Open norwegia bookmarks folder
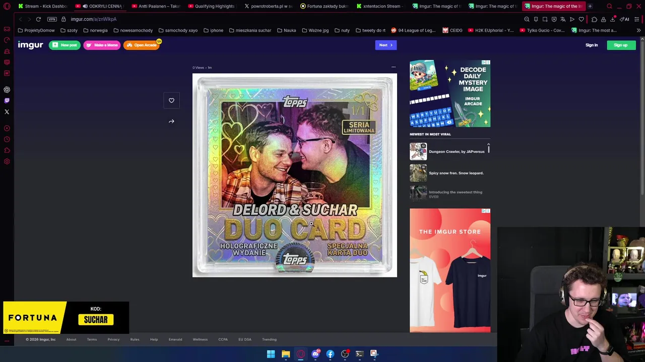This screenshot has height=362, width=645. 96,30
